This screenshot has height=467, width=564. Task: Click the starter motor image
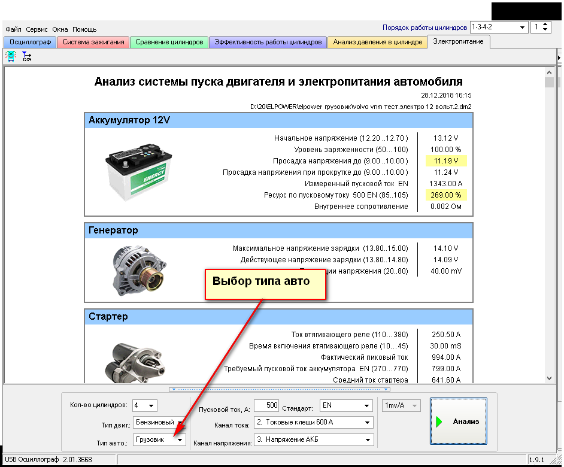click(135, 363)
